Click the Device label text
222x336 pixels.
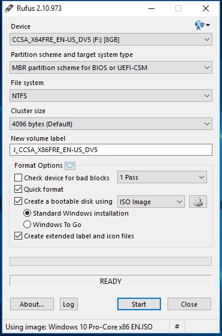tap(21, 26)
